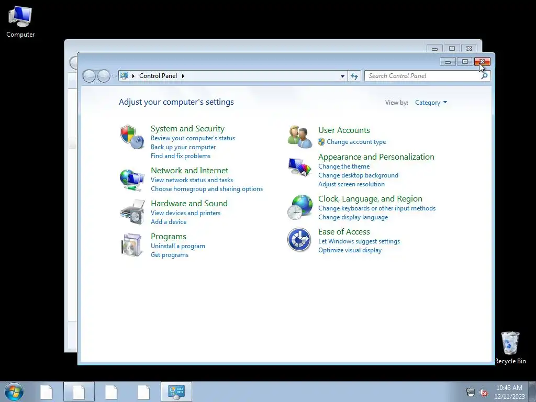Expand the arrow after Control Panel breadcrumb
This screenshot has width=536, height=402.
click(x=183, y=76)
